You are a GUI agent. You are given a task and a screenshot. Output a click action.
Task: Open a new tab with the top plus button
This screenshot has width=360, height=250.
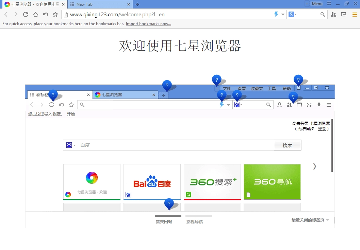click(x=137, y=4)
